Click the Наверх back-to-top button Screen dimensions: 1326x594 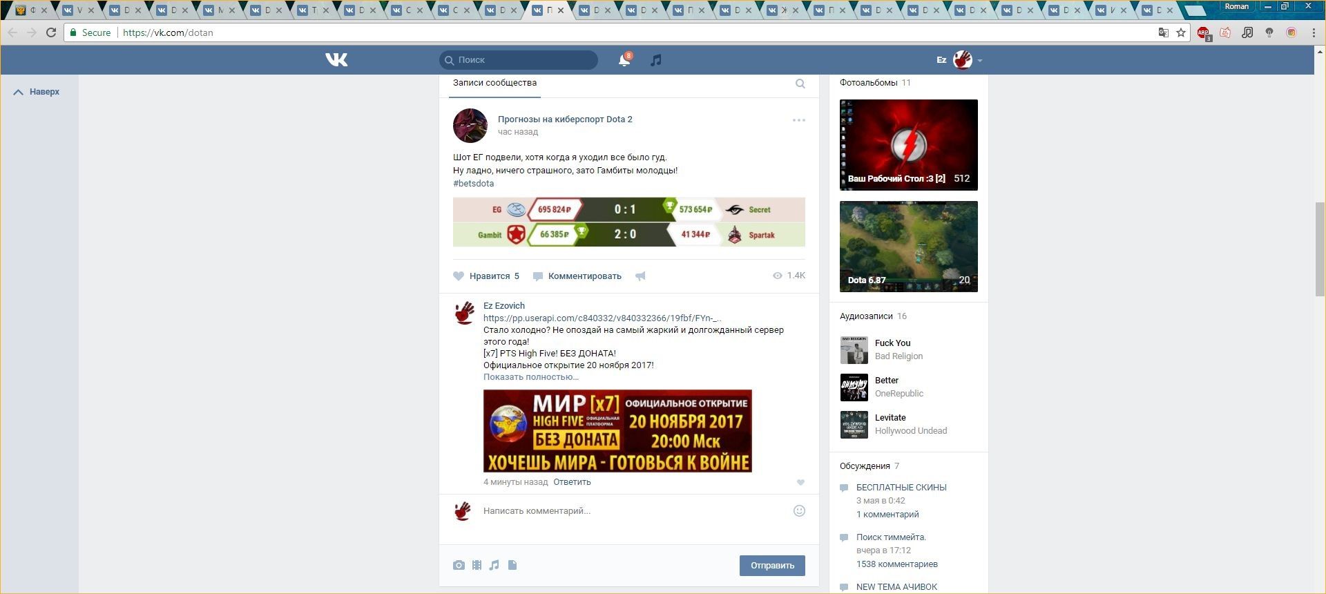click(37, 92)
